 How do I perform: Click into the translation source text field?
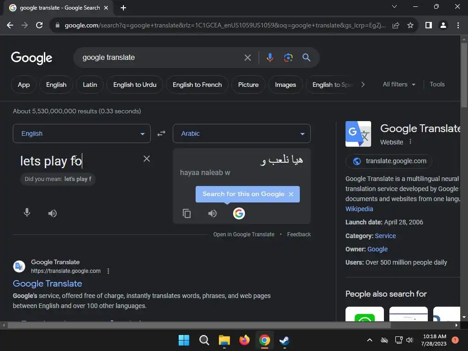(x=78, y=161)
